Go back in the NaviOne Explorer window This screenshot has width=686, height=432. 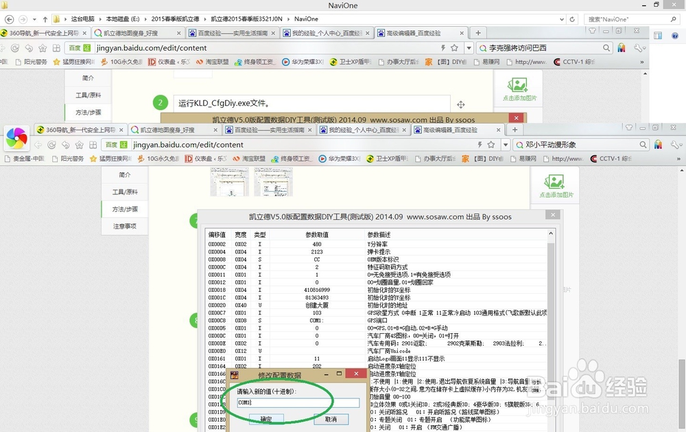click(x=9, y=19)
